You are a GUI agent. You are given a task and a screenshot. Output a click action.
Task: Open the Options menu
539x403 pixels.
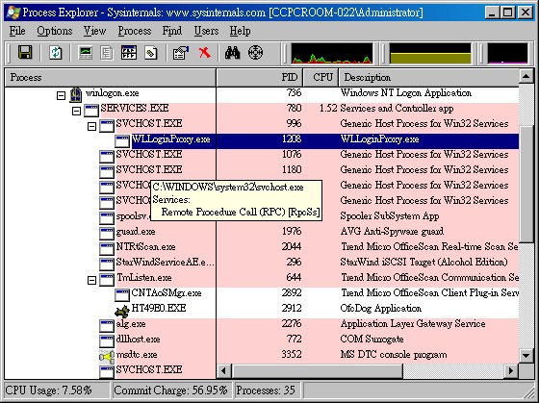(55, 31)
